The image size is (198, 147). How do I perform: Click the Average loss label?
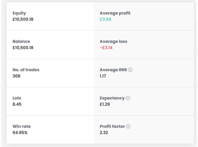point(113,41)
